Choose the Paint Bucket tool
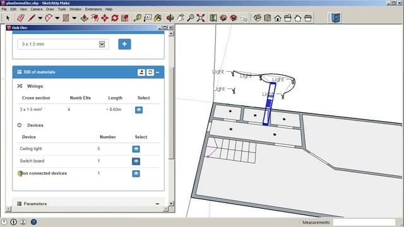This screenshot has height=227, width=404. click(158, 18)
